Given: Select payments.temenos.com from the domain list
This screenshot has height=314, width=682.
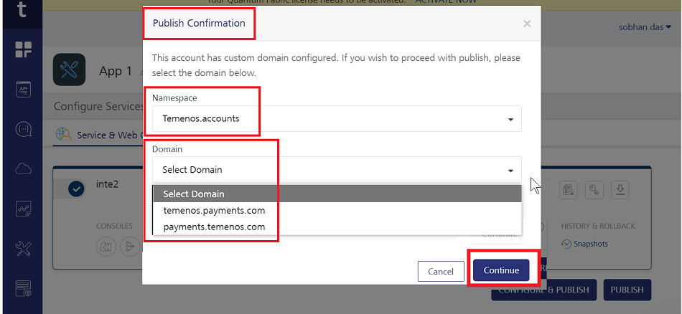Looking at the screenshot, I should tap(337, 227).
